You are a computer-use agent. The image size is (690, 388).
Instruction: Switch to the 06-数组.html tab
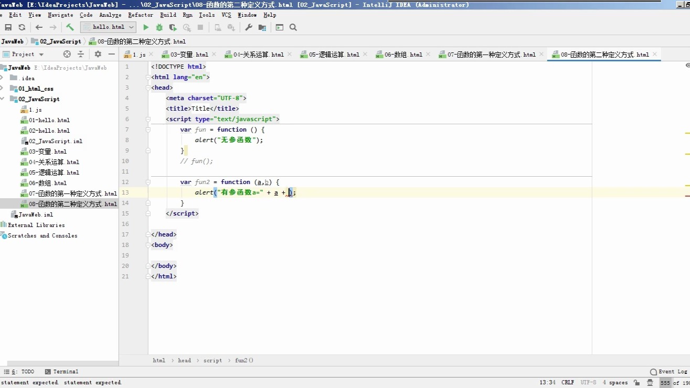click(403, 55)
